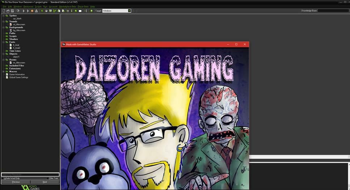Image resolution: width=350 pixels, height=190 pixels.
Task: Collapse the Rooms tree folder
Action: [x=3, y=60]
